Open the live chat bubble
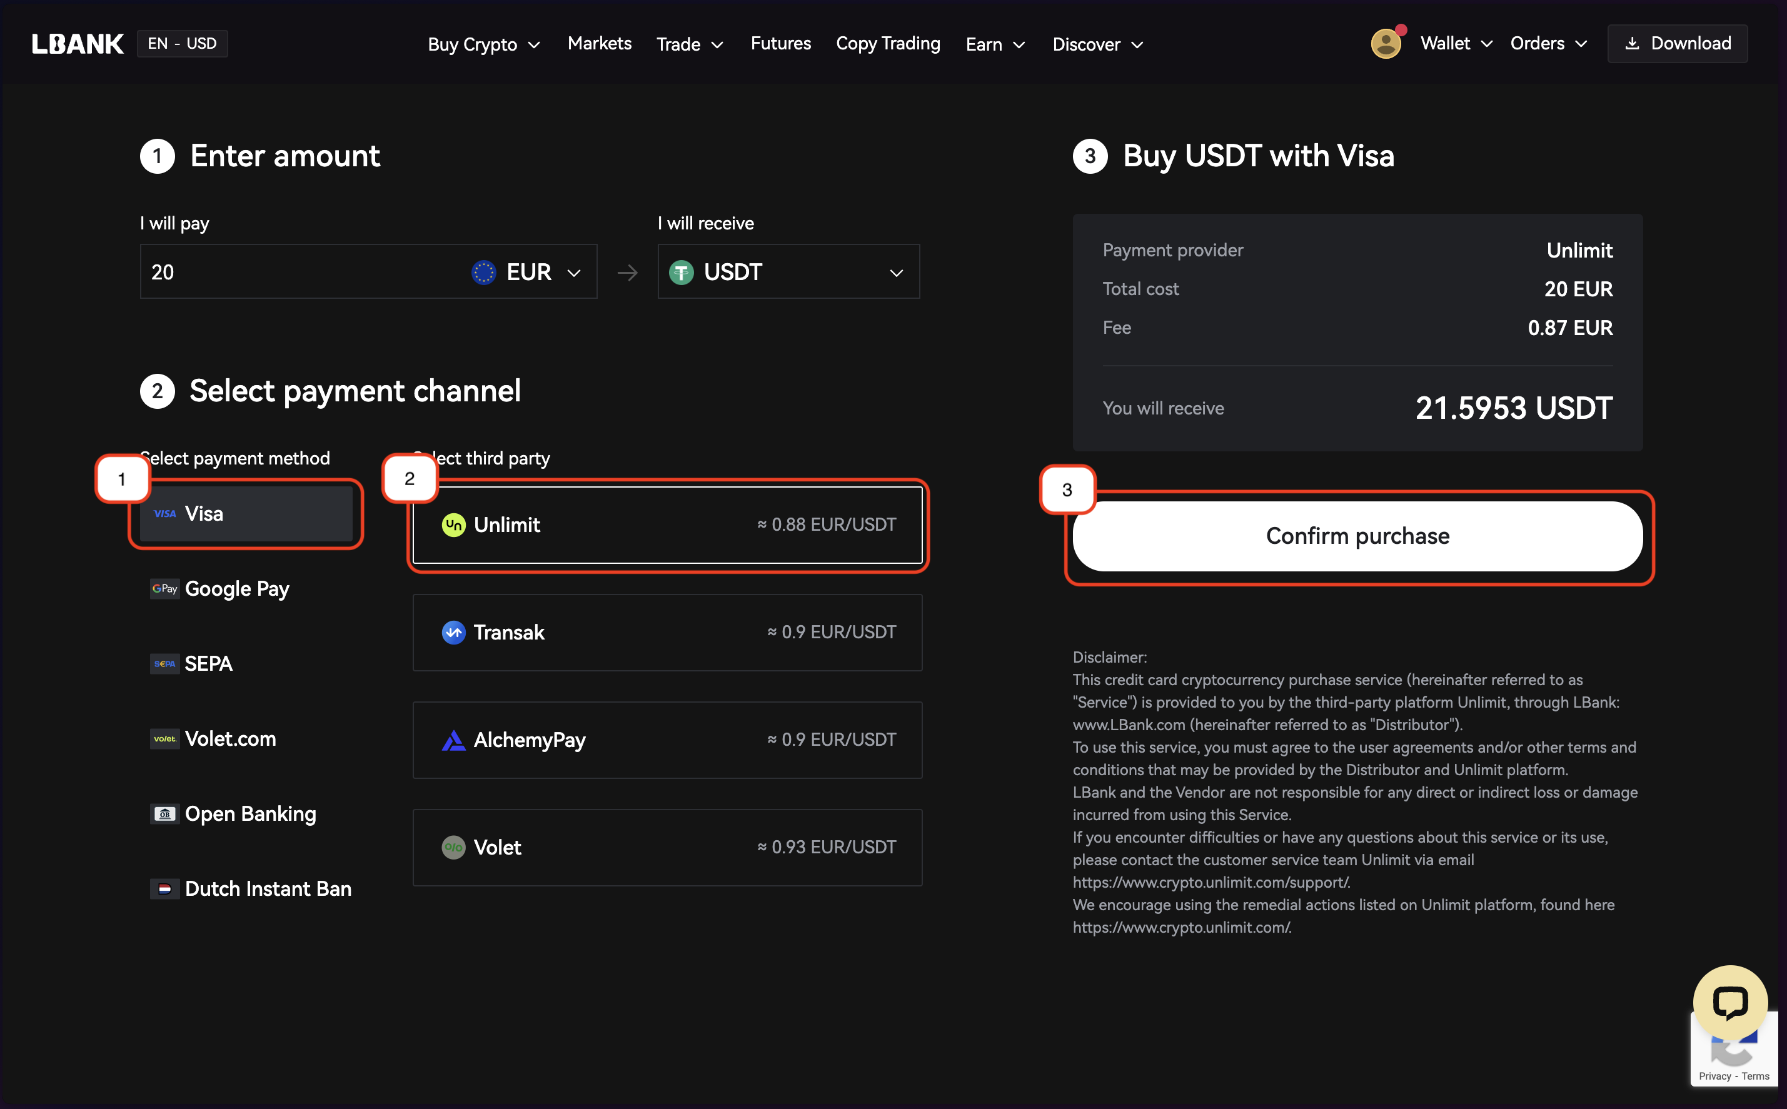Screen dimensions: 1787x1109 1729,1003
